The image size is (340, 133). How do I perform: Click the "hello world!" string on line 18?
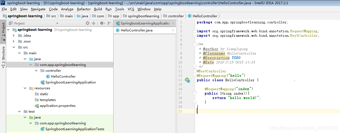pos(244,98)
